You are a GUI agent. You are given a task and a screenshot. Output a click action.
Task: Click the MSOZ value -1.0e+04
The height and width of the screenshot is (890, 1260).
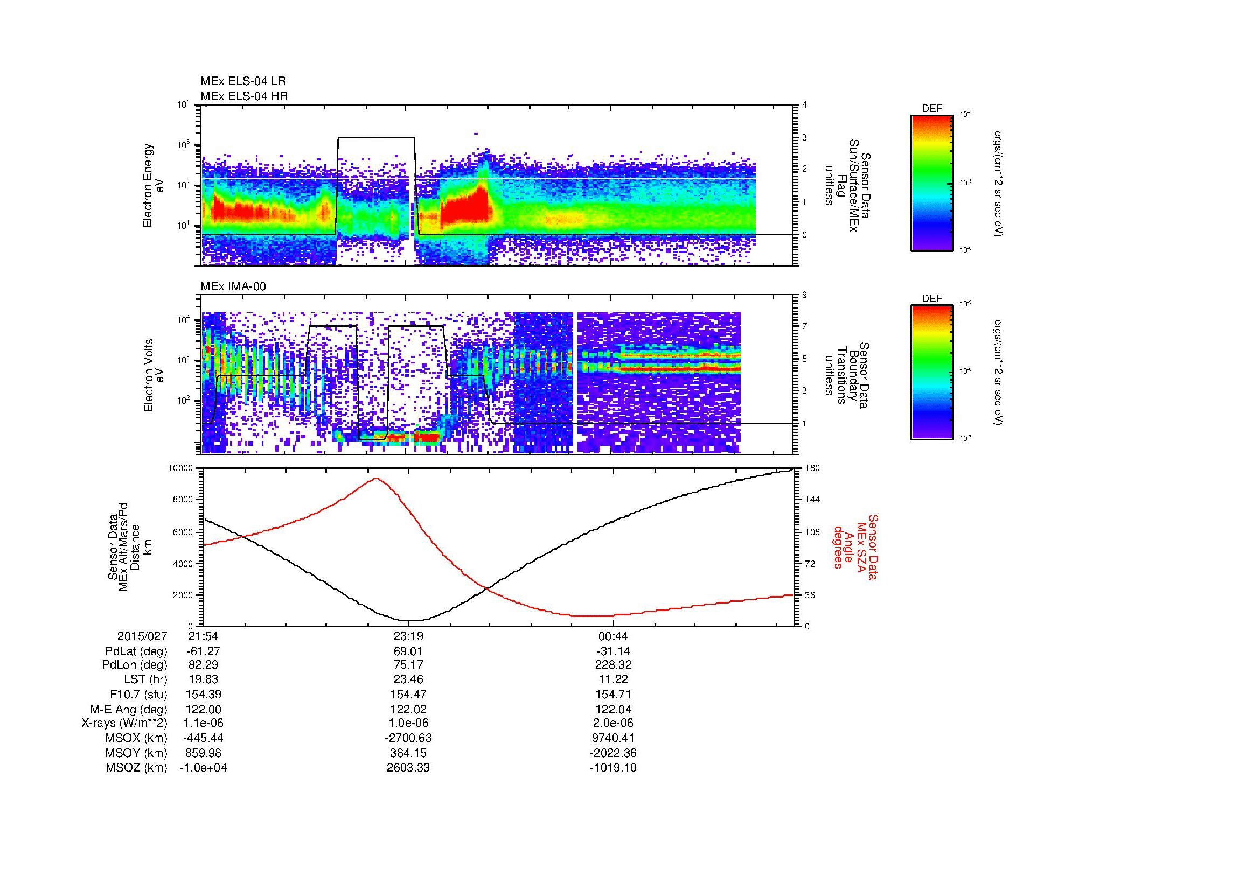(x=203, y=768)
